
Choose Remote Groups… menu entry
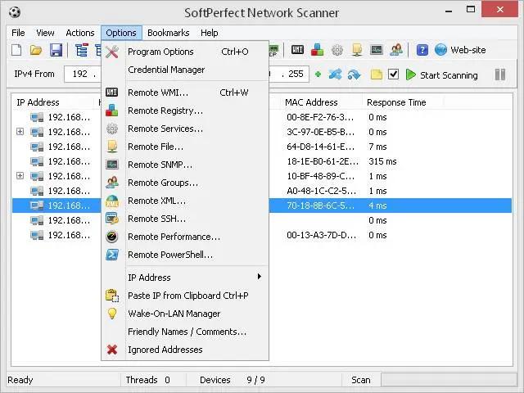pos(185,183)
